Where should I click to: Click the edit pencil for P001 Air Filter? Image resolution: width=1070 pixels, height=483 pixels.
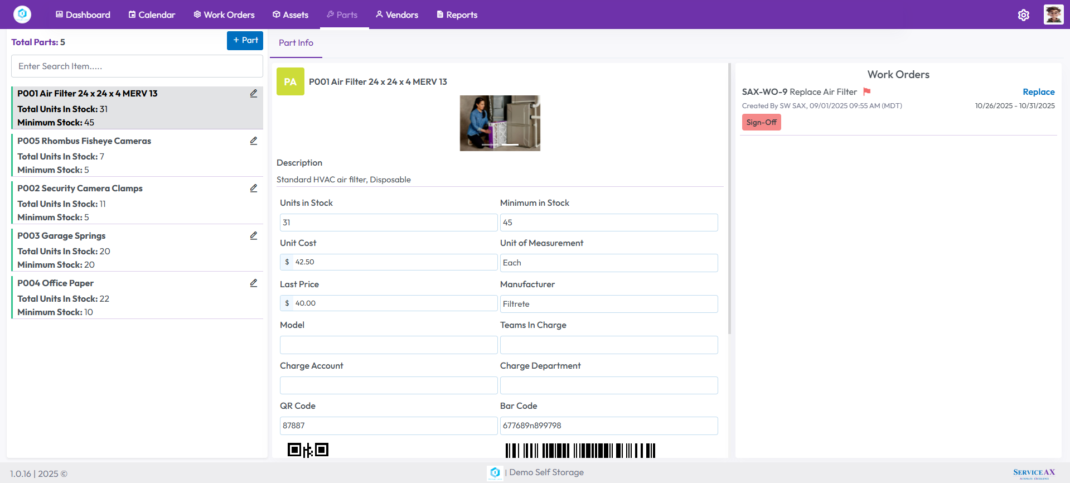tap(254, 94)
